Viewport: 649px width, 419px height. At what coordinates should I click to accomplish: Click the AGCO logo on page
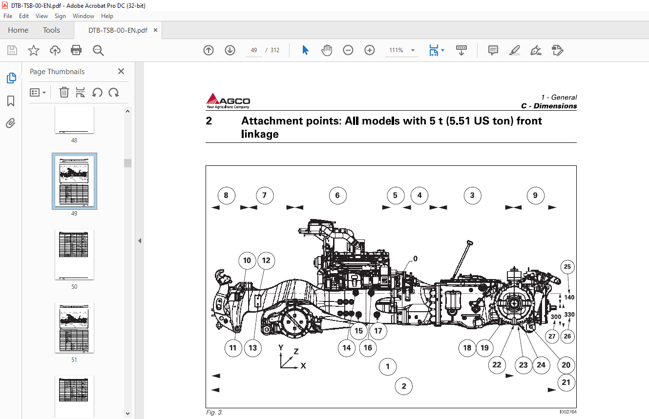(228, 100)
